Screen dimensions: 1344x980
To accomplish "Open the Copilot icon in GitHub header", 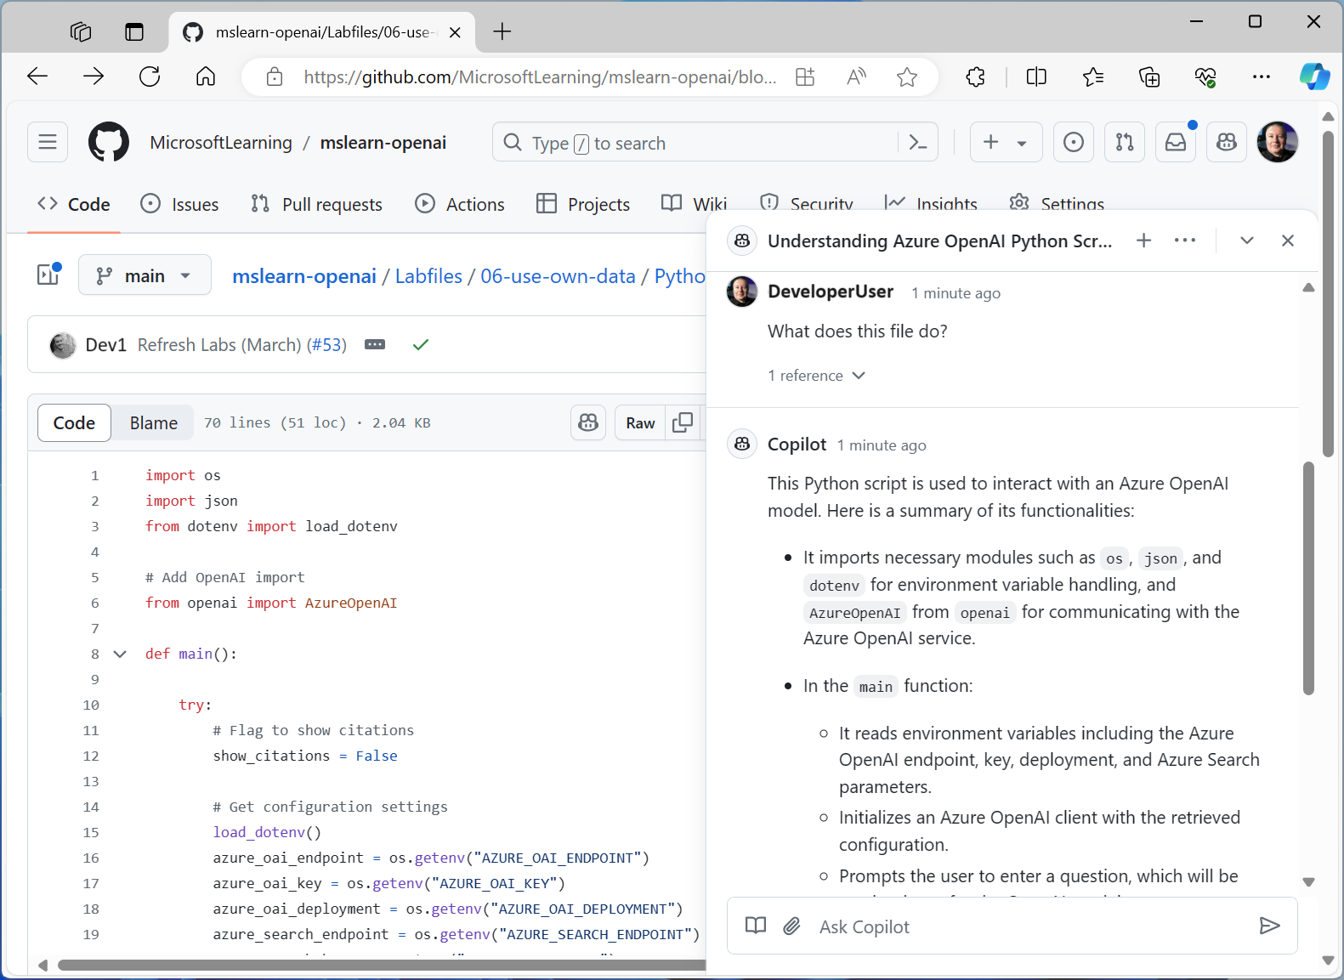I will pos(1227,142).
